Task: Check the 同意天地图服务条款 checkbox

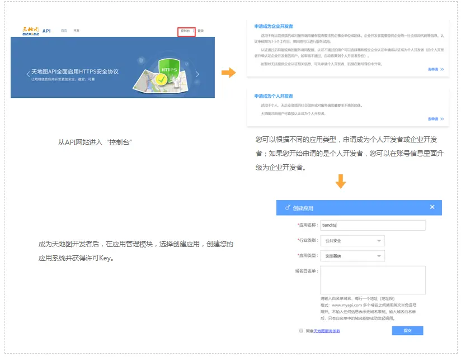Action: pos(301,331)
